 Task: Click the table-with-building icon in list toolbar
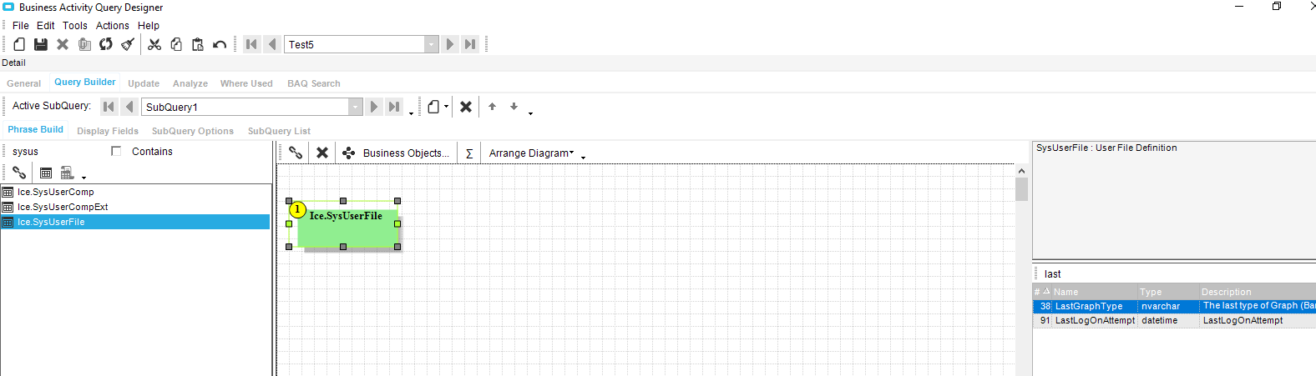coord(68,173)
